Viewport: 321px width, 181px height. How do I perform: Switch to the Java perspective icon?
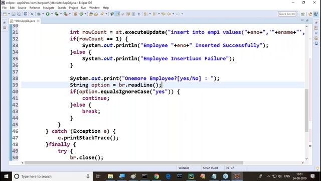(x=315, y=14)
